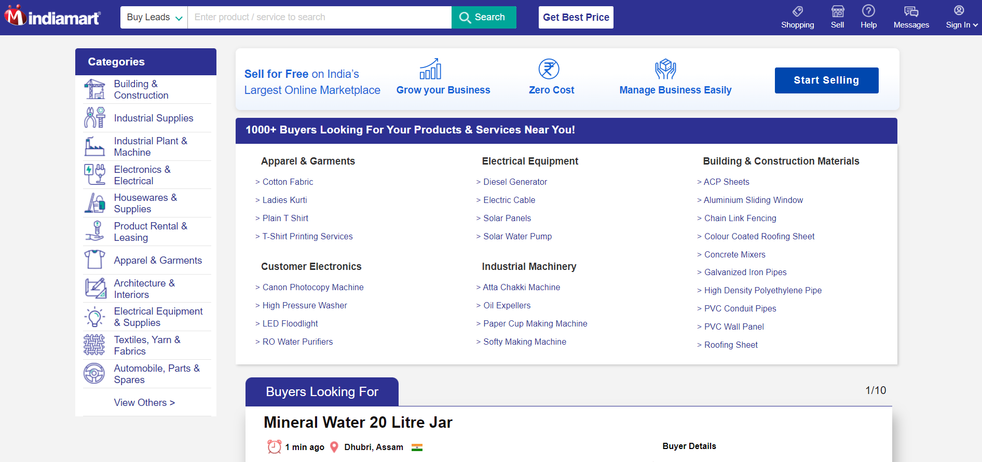Open Textiles, Yarn & Fabrics category
The image size is (982, 462).
click(x=147, y=345)
